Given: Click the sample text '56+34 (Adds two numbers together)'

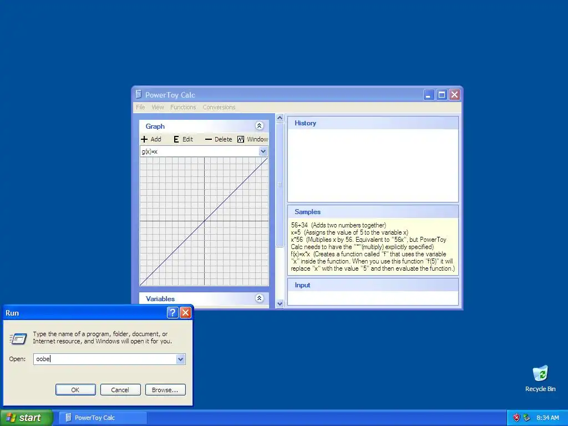Looking at the screenshot, I should (x=338, y=225).
